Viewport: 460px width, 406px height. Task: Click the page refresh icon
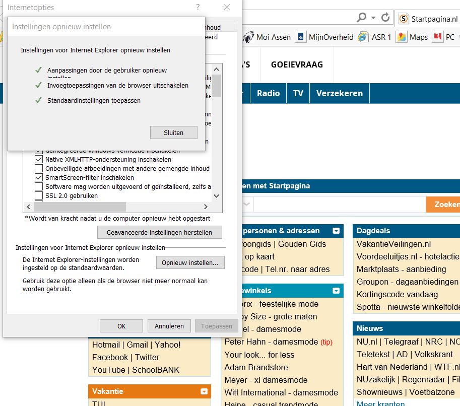click(x=385, y=18)
